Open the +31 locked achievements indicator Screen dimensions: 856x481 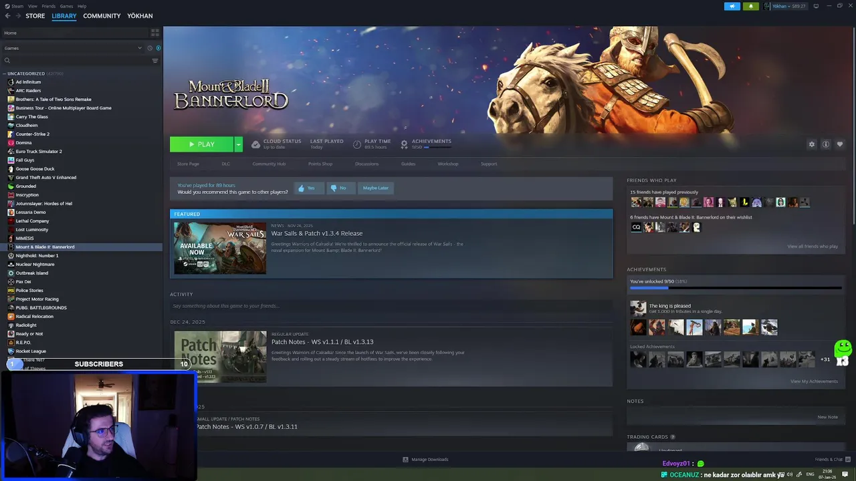click(x=825, y=359)
